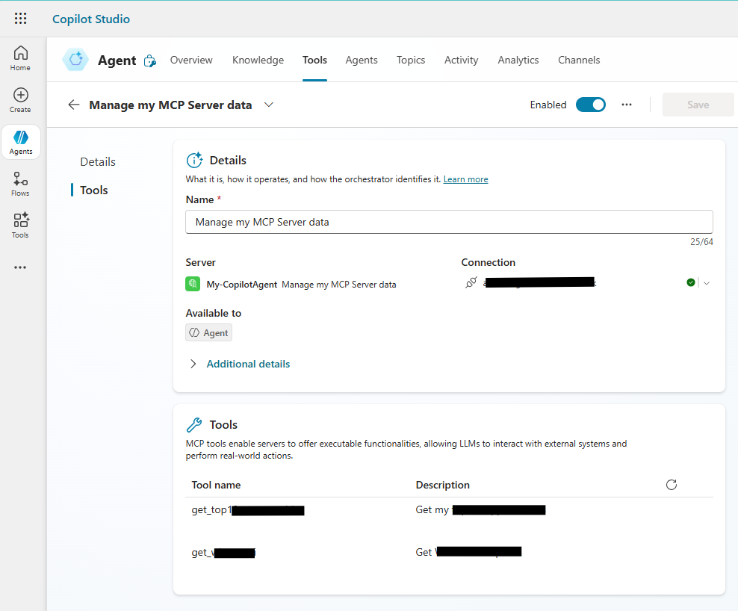
Task: Open the Learn more link
Action: pyautogui.click(x=465, y=179)
